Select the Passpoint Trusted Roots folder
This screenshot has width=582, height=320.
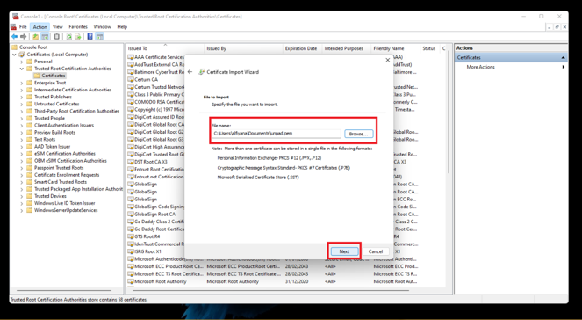59,168
